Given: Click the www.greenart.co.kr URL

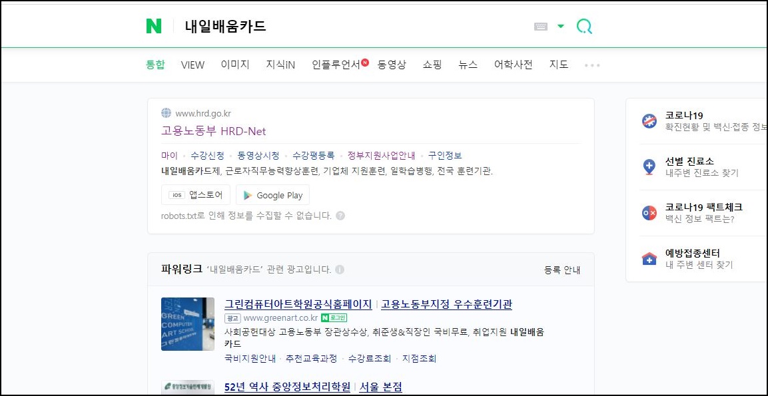Looking at the screenshot, I should pyautogui.click(x=280, y=318).
